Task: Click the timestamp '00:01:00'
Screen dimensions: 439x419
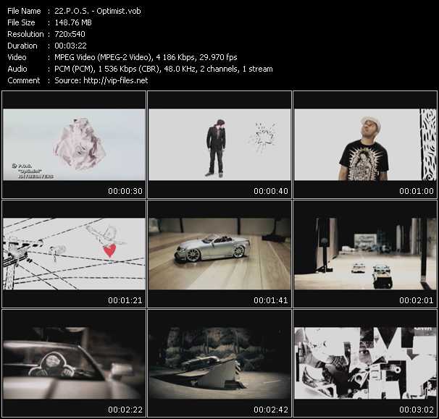Action: (x=417, y=191)
